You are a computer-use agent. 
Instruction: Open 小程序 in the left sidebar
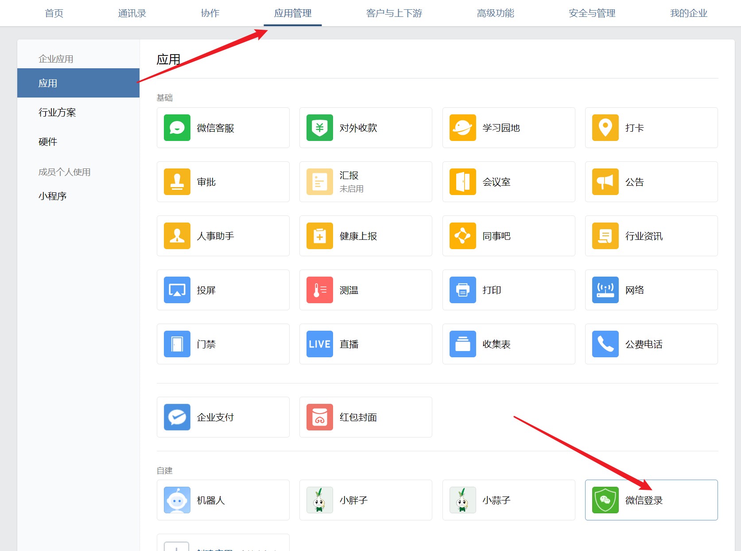[53, 196]
